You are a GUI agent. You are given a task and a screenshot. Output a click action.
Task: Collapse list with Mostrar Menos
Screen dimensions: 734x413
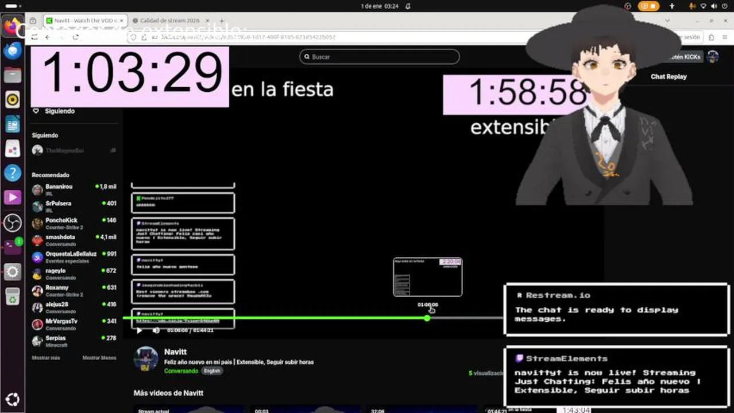[99, 357]
